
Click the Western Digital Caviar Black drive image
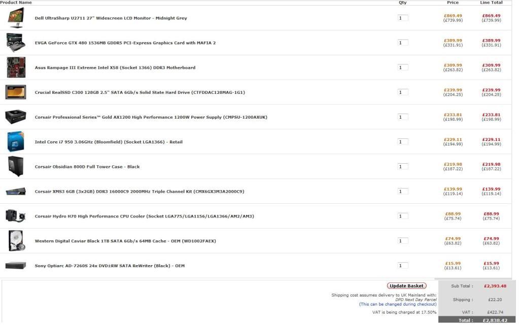coord(16,241)
